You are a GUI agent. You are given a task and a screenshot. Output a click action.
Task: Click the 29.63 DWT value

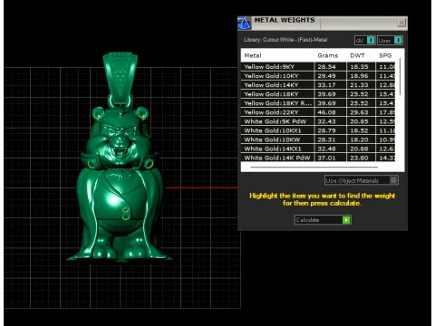click(x=359, y=112)
